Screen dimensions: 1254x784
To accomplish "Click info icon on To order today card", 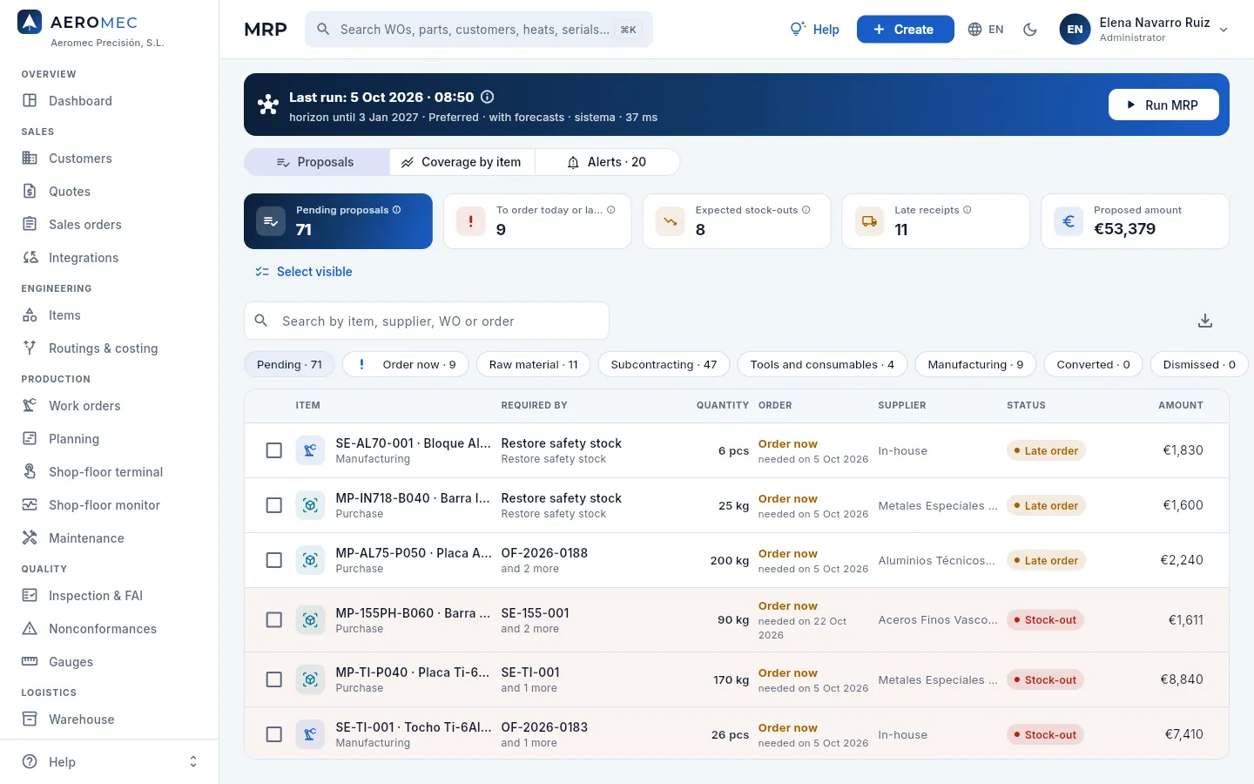I will [611, 210].
